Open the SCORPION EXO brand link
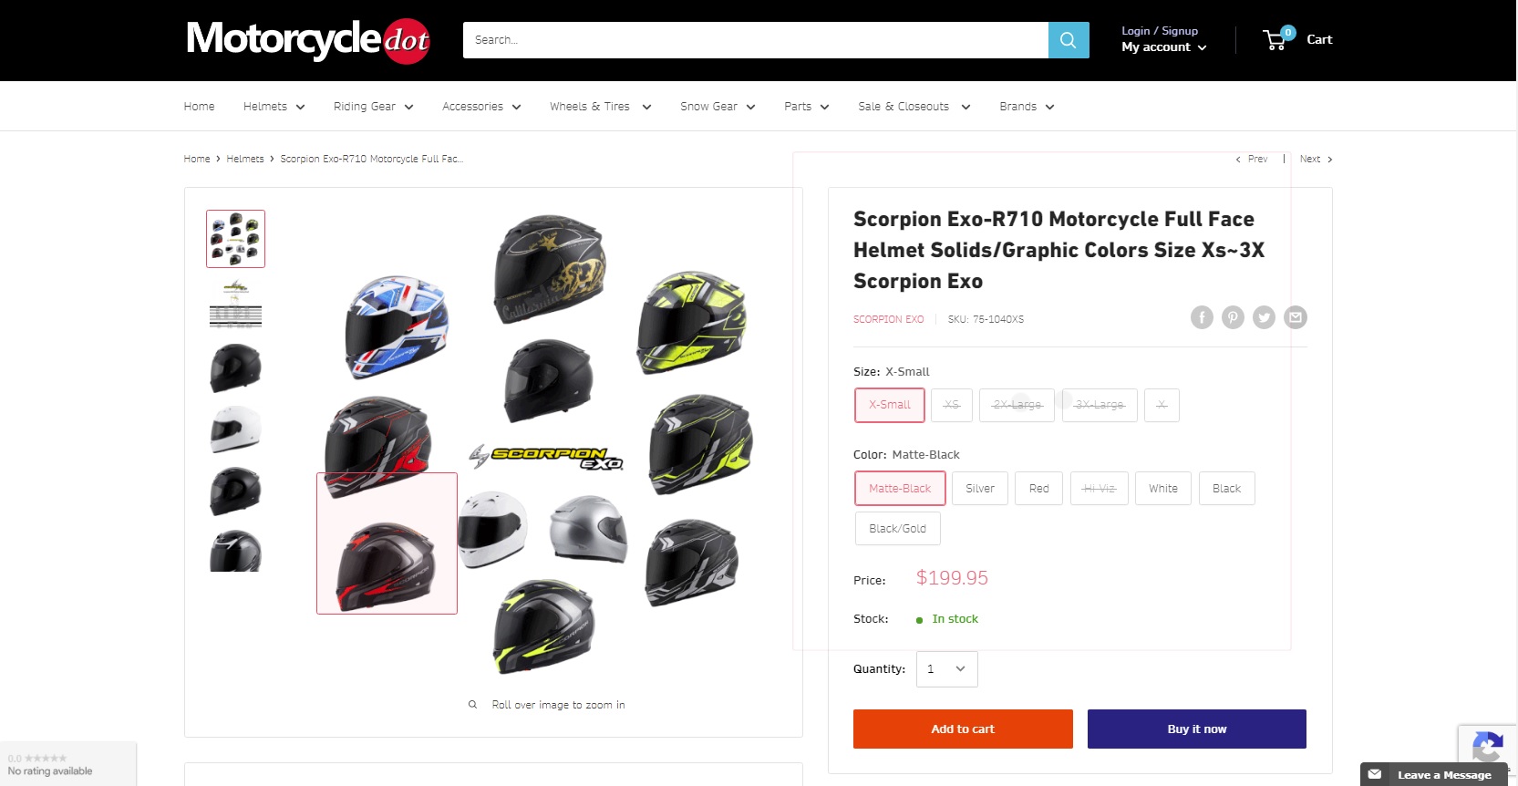This screenshot has width=1518, height=786. click(x=889, y=319)
